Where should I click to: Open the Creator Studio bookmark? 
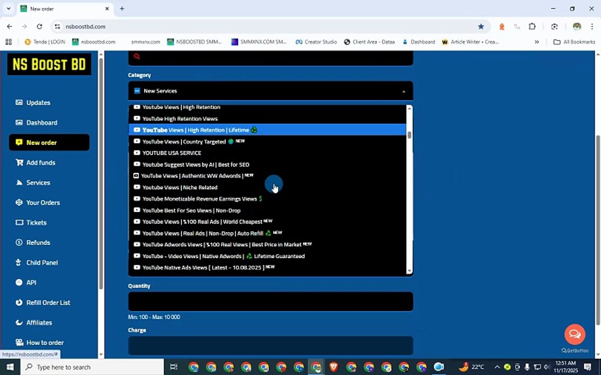click(x=316, y=42)
